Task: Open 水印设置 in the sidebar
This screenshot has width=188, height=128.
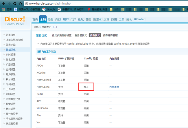Action: 11,94
